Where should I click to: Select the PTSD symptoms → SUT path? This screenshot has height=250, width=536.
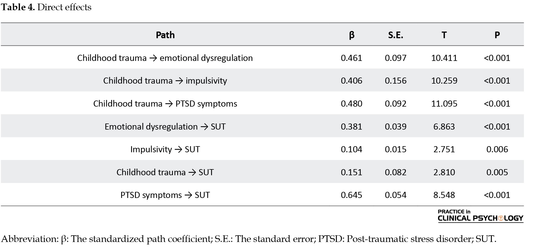click(165, 195)
